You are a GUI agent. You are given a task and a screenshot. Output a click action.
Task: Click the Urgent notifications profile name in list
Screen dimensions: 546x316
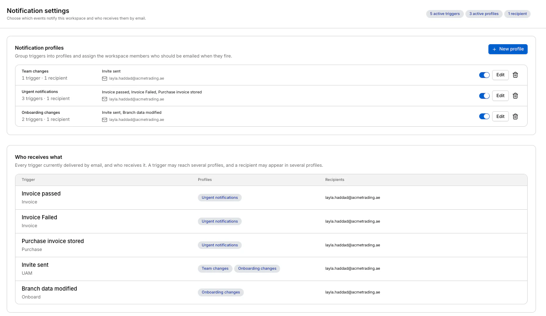click(x=40, y=92)
